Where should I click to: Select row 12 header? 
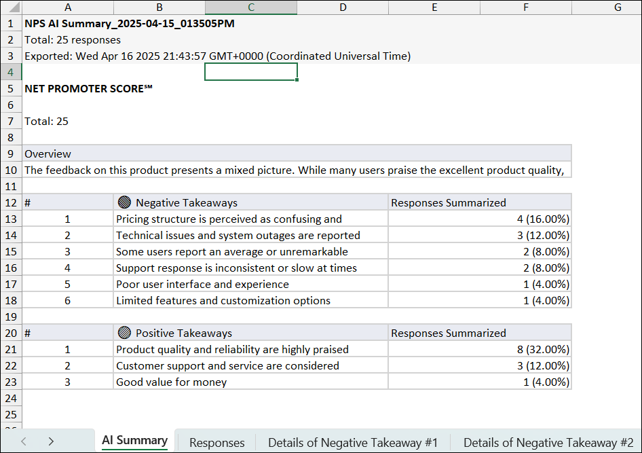click(x=11, y=203)
